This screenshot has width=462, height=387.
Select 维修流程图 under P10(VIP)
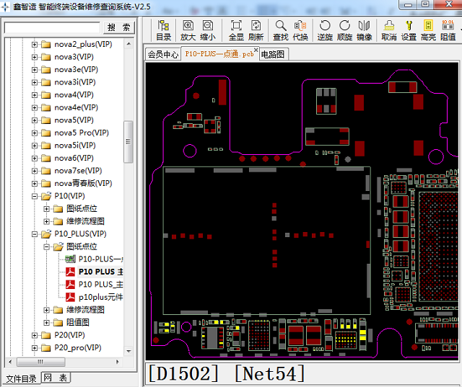click(85, 221)
